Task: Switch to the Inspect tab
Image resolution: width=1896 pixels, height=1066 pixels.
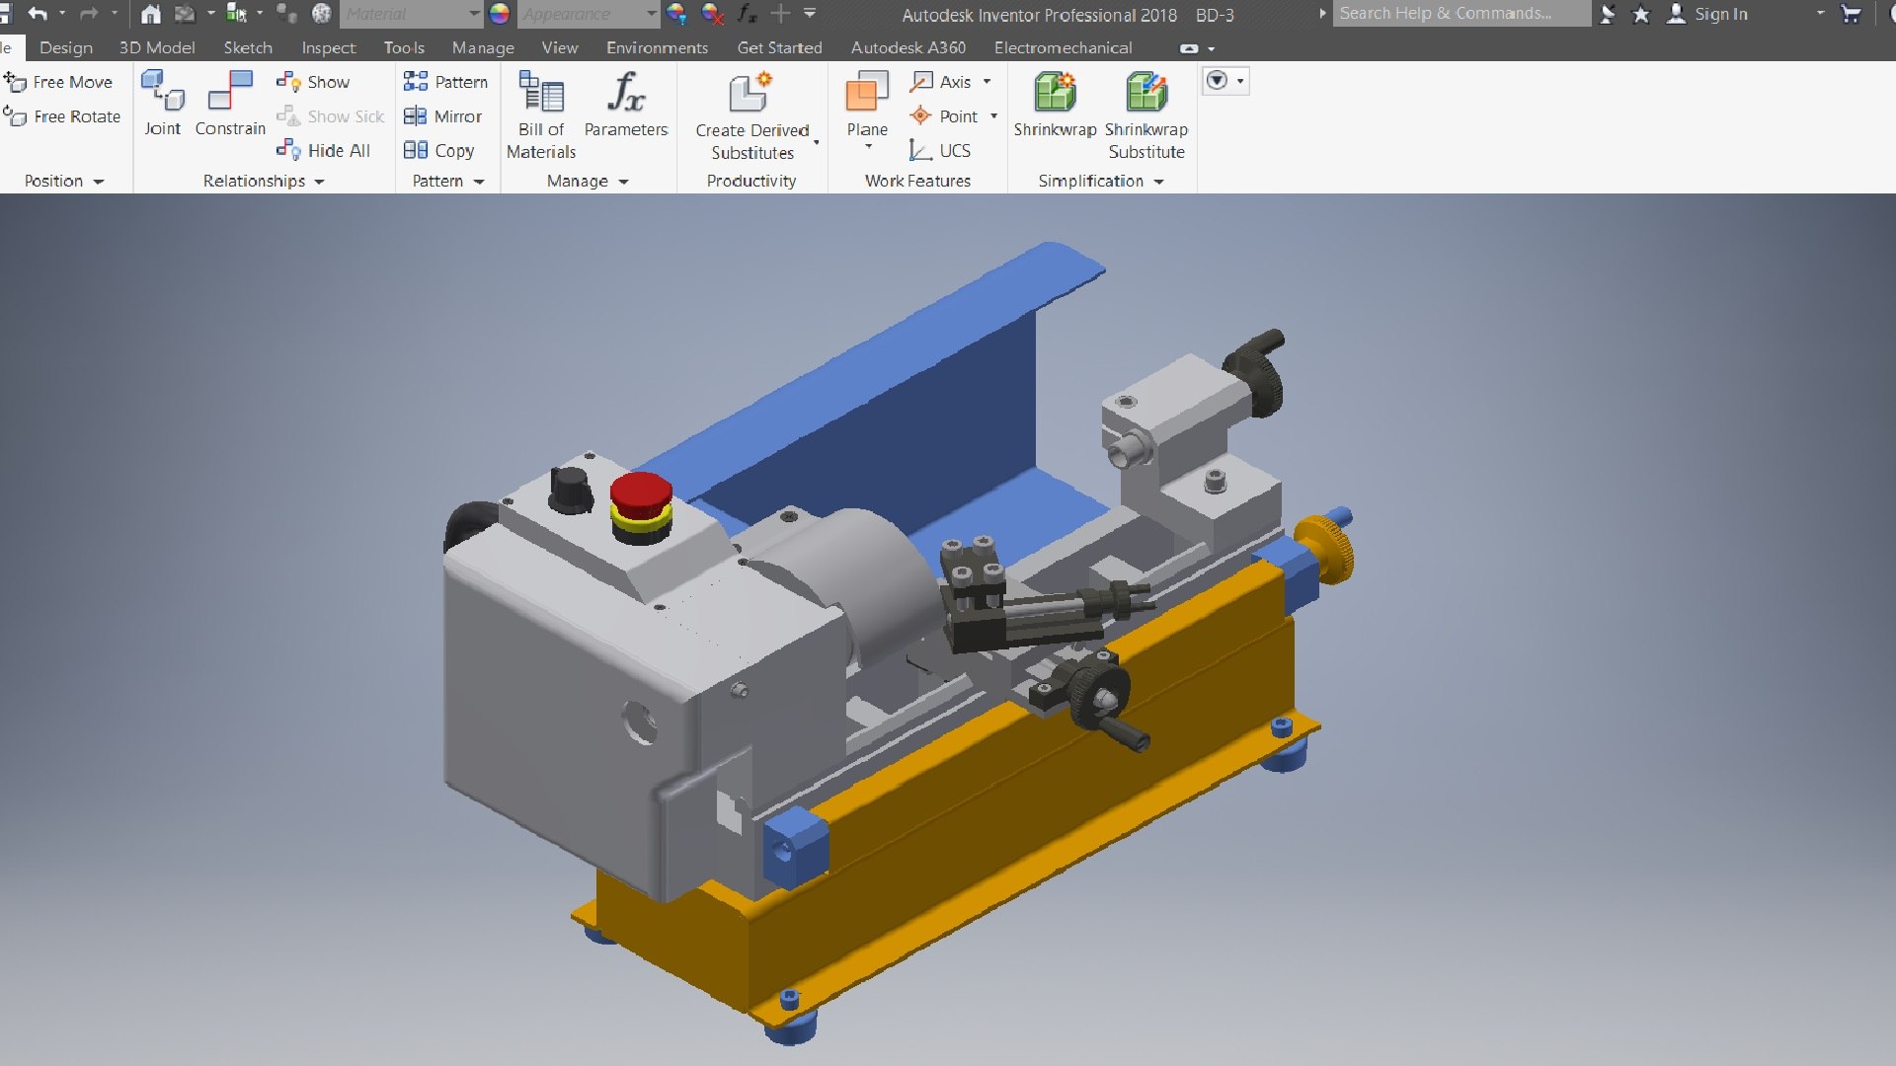Action: [329, 47]
